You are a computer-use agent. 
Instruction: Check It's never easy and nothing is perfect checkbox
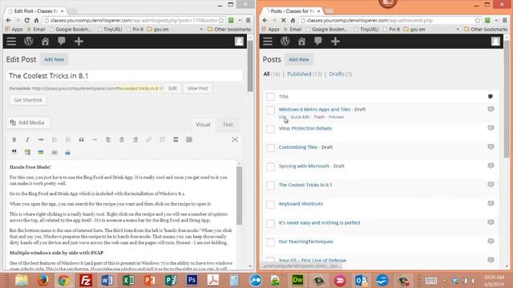270,224
